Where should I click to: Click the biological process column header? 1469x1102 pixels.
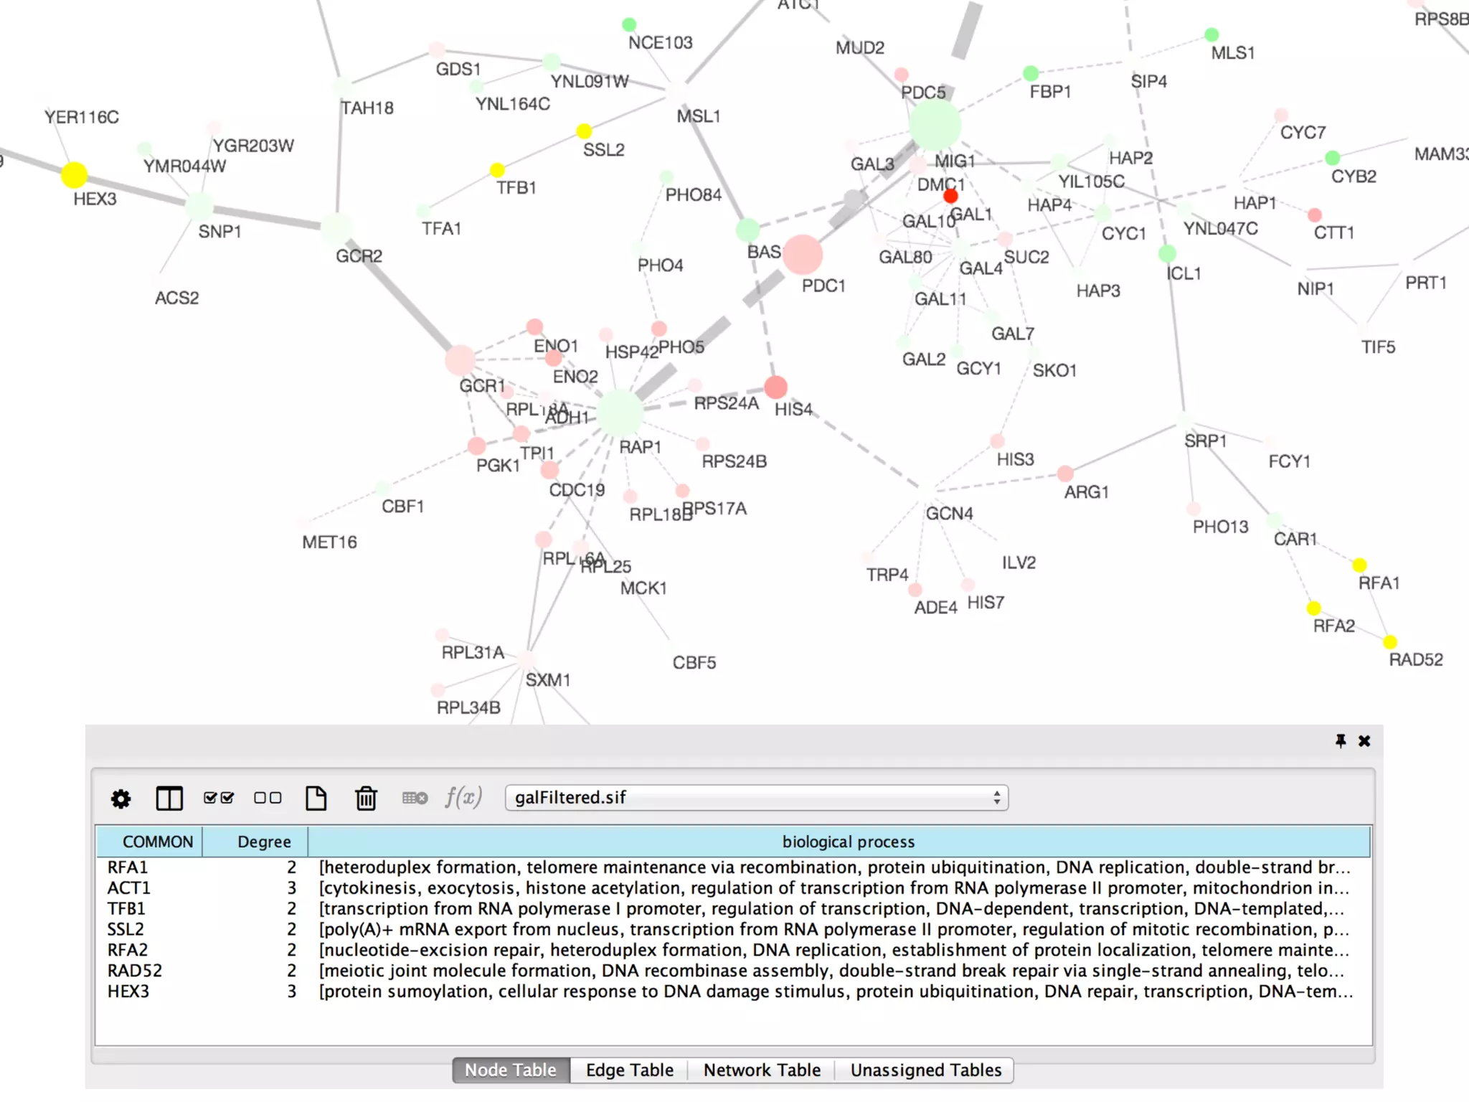coord(848,842)
